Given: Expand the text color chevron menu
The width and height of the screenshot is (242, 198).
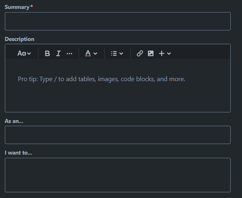Looking at the screenshot, I should pyautogui.click(x=96, y=54).
